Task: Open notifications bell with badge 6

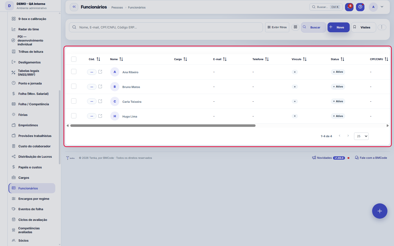Action: pos(349,7)
